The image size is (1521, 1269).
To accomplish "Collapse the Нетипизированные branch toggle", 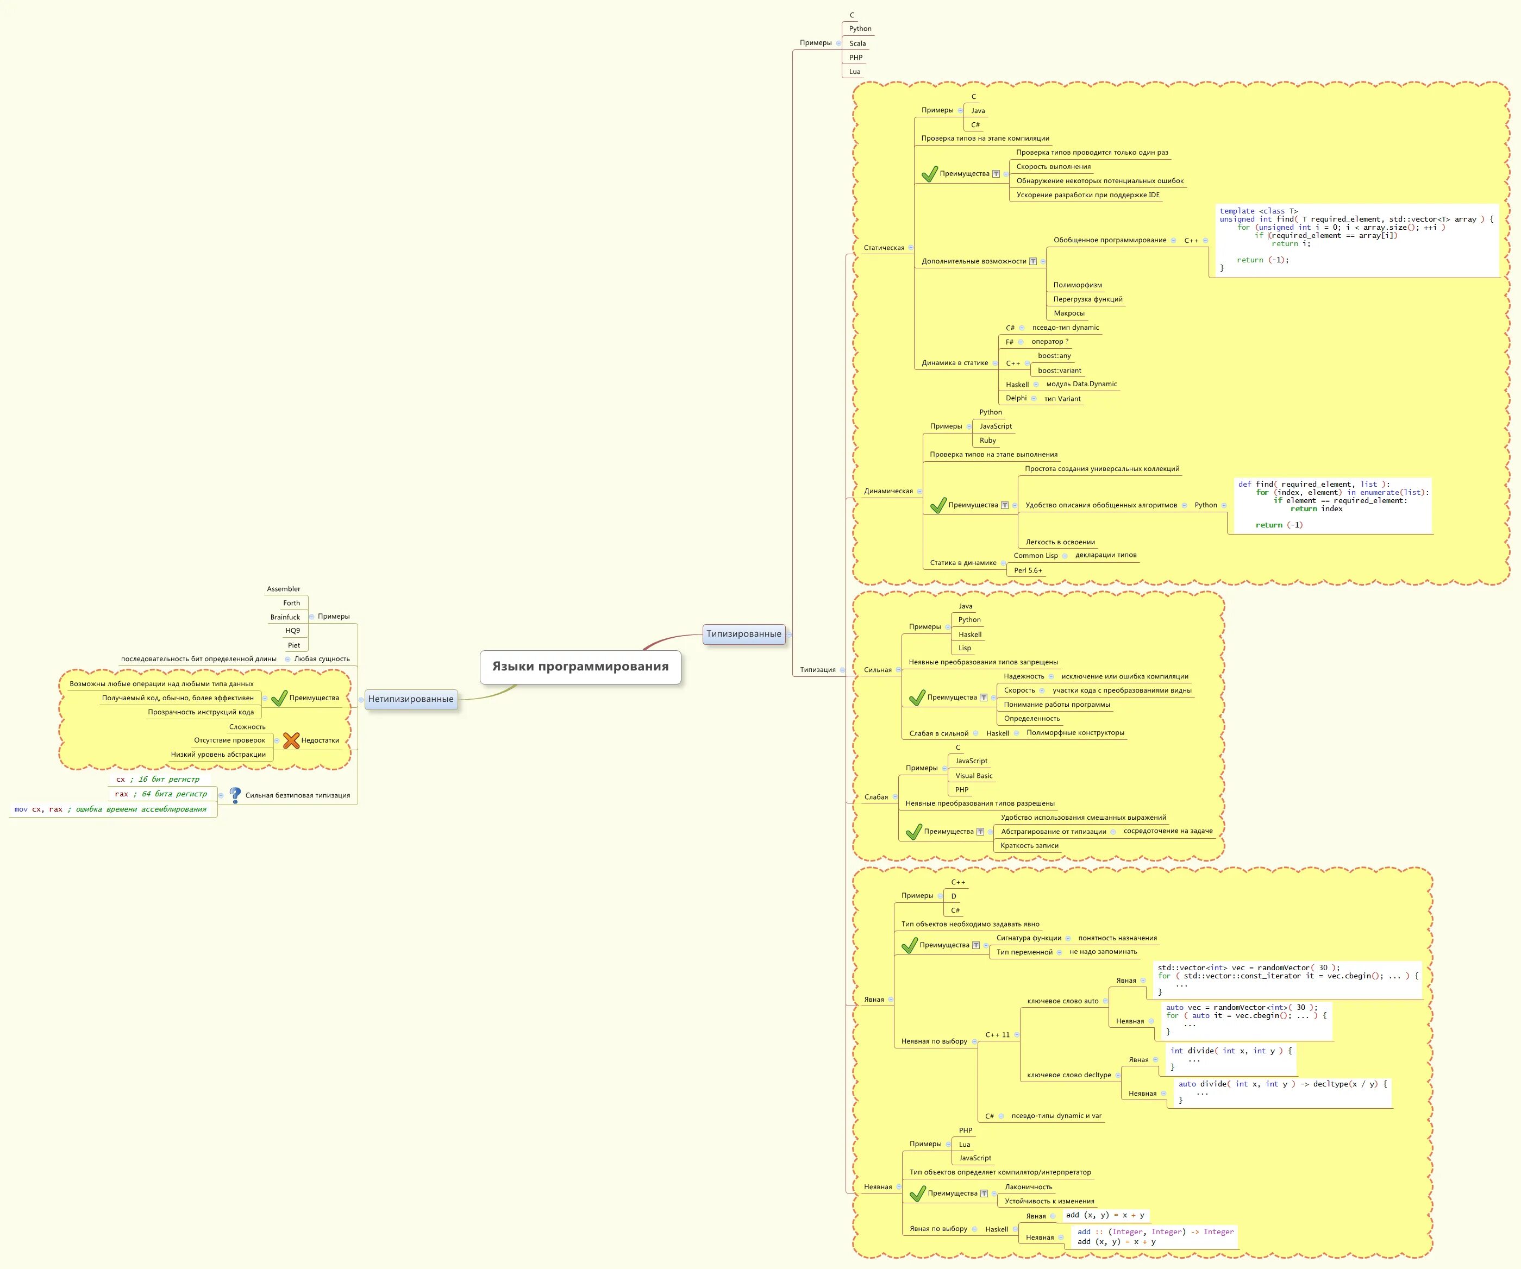I will point(361,699).
